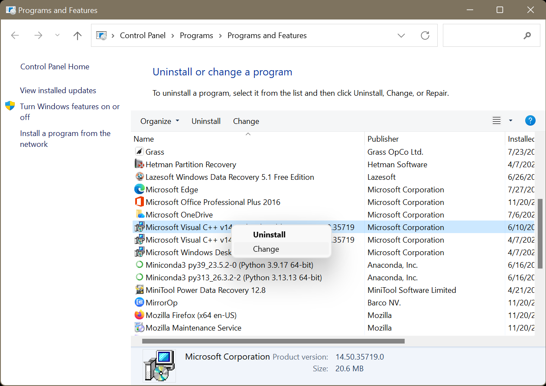Click the Microsoft Office Professional Plus icon

140,202
